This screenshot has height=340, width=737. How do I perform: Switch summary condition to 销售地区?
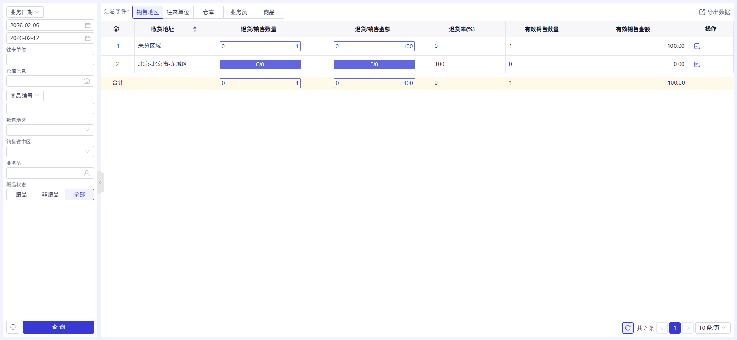(x=148, y=12)
